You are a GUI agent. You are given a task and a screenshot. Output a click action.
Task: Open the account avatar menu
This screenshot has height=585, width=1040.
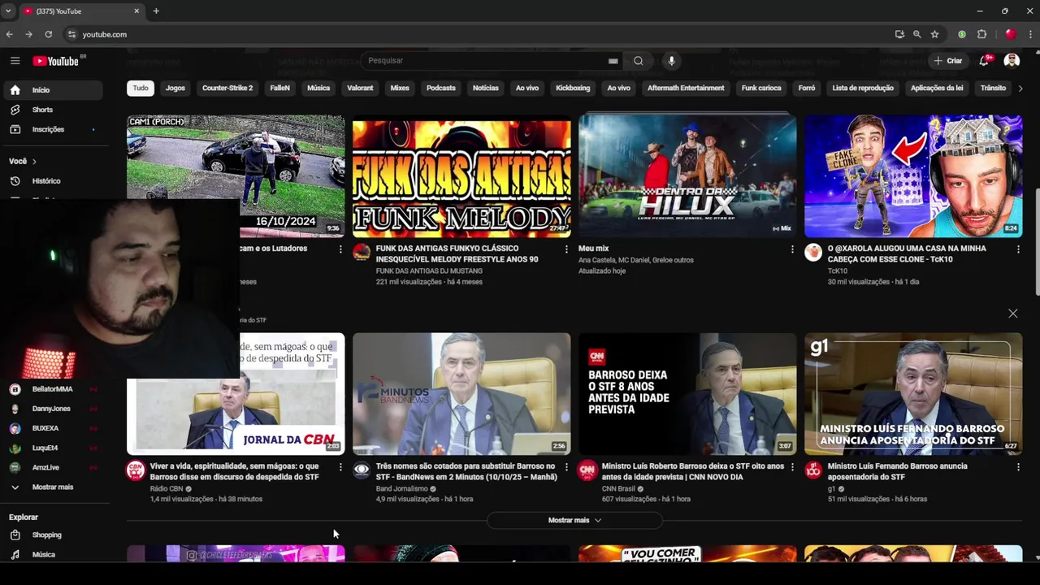tap(1012, 61)
